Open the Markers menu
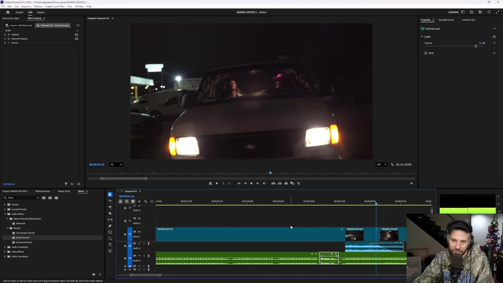 pos(38,6)
